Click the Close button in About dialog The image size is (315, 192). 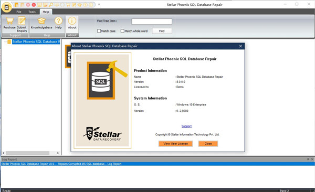pos(208,144)
